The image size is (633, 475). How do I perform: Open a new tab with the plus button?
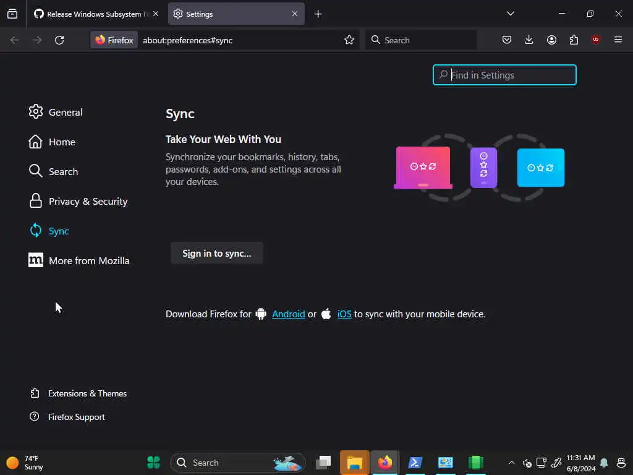pyautogui.click(x=318, y=14)
